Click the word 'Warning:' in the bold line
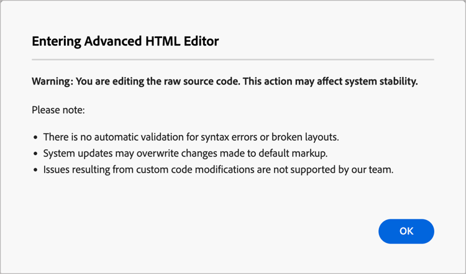This screenshot has height=274, width=466. [x=53, y=81]
